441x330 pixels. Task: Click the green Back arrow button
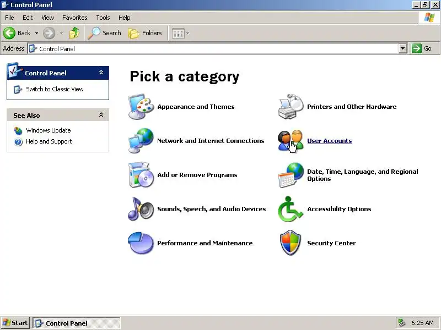pos(9,33)
